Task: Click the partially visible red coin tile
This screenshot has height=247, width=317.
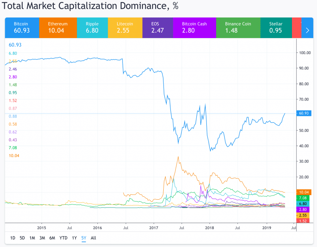Action: (296, 28)
